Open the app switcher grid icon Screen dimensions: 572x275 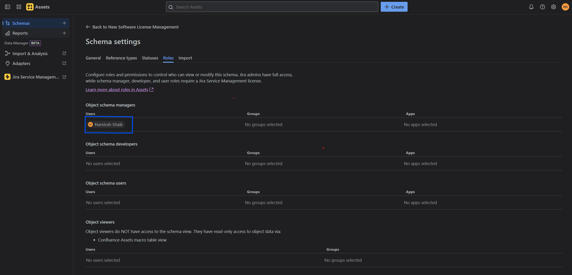[18, 7]
